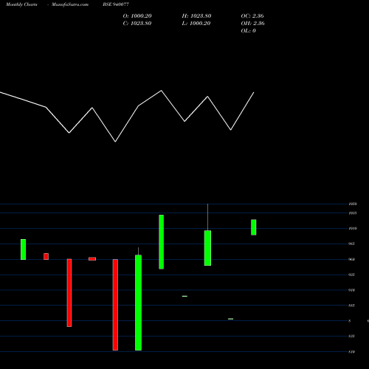Click the "OH: 2.36" value
The height and width of the screenshot is (369, 369).
(x=252, y=24)
